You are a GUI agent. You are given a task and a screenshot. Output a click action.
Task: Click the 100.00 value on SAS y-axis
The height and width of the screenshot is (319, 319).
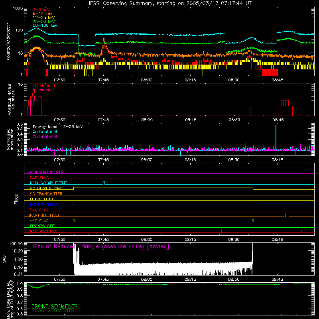click(x=16, y=244)
